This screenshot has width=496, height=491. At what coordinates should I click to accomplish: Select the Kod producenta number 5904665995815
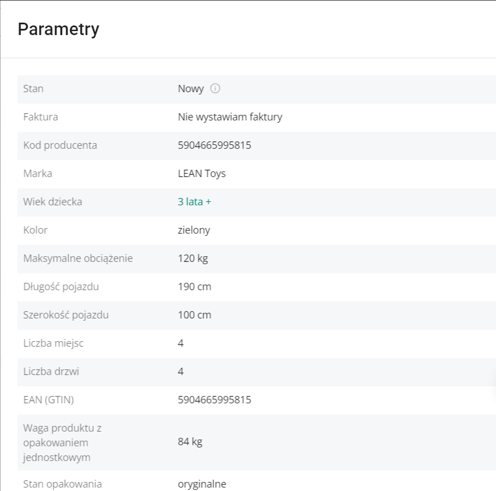point(215,145)
